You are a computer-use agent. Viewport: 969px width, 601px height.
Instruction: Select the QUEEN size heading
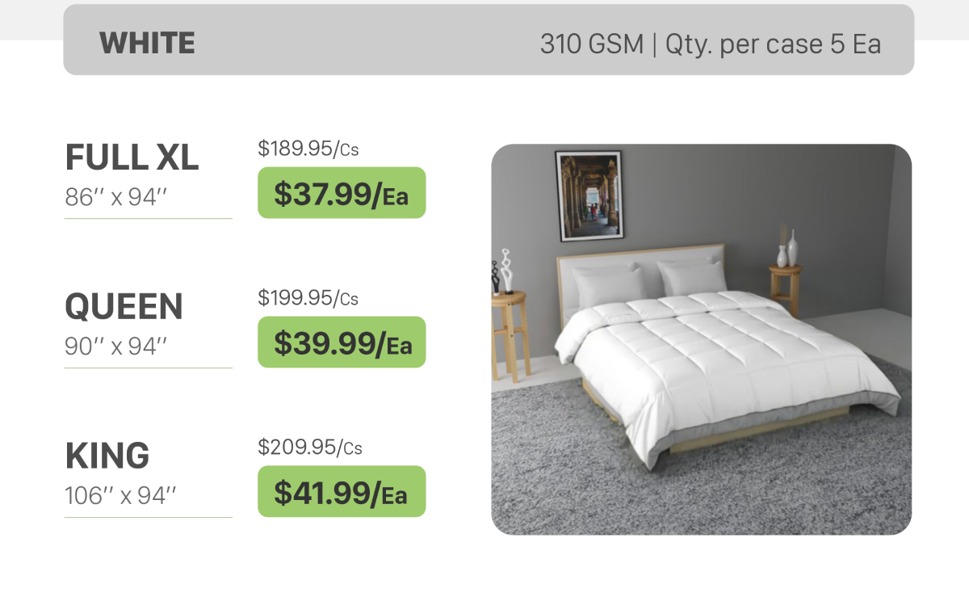(124, 307)
